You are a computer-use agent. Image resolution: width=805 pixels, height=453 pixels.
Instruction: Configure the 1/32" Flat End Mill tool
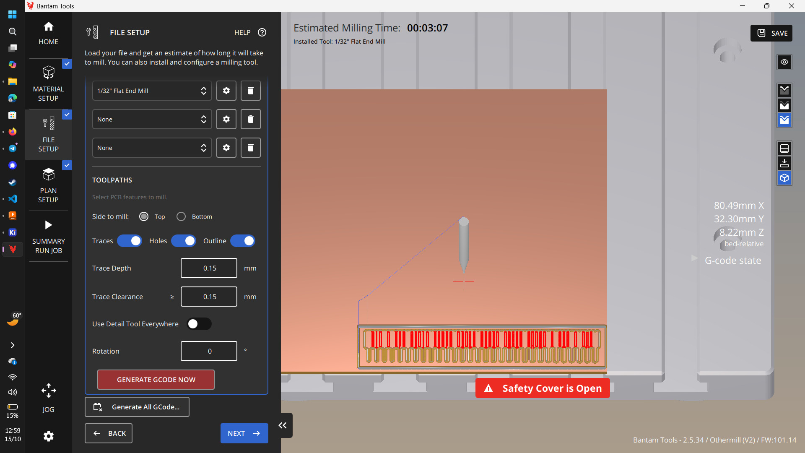point(226,91)
